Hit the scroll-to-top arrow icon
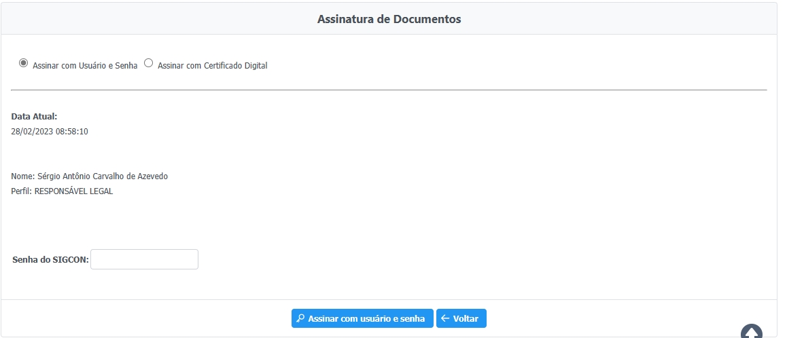The width and height of the screenshot is (787, 338). 751,333
